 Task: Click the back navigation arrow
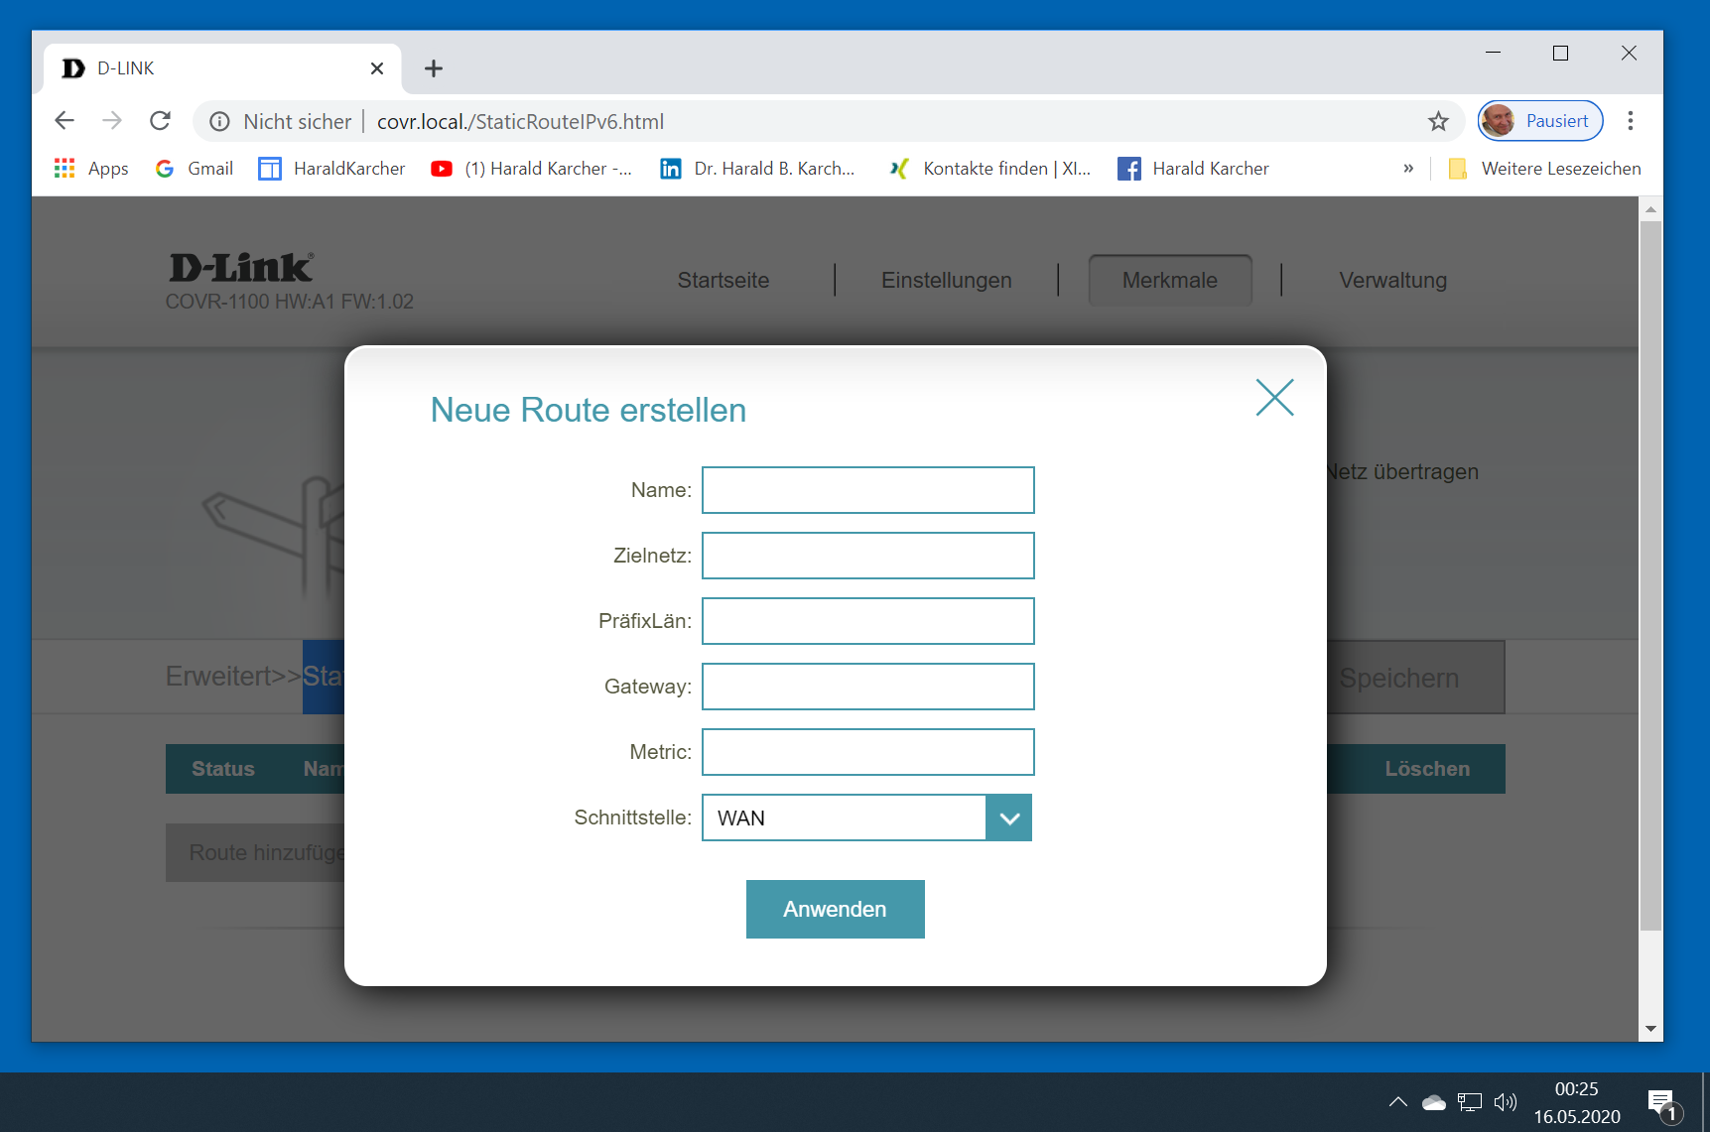point(65,121)
